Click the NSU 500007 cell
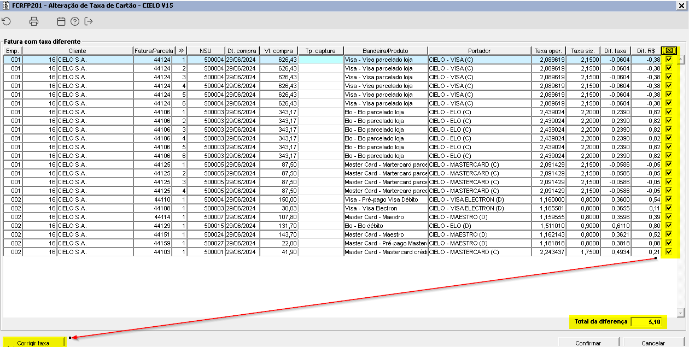689x347 pixels. click(206, 217)
